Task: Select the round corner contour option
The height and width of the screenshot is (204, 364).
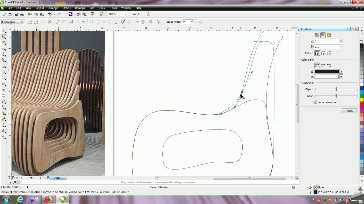Action: point(323,53)
